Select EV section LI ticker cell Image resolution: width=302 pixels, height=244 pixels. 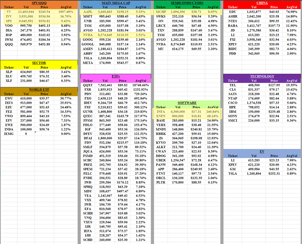coord(233,160)
